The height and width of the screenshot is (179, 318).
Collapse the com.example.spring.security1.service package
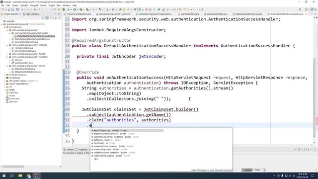(x=7, y=66)
